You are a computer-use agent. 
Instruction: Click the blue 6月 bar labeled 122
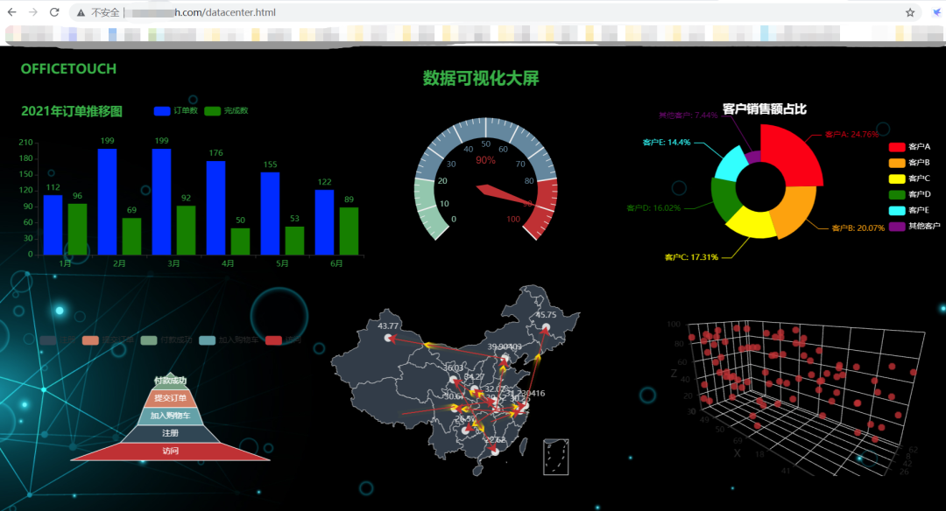coord(325,222)
